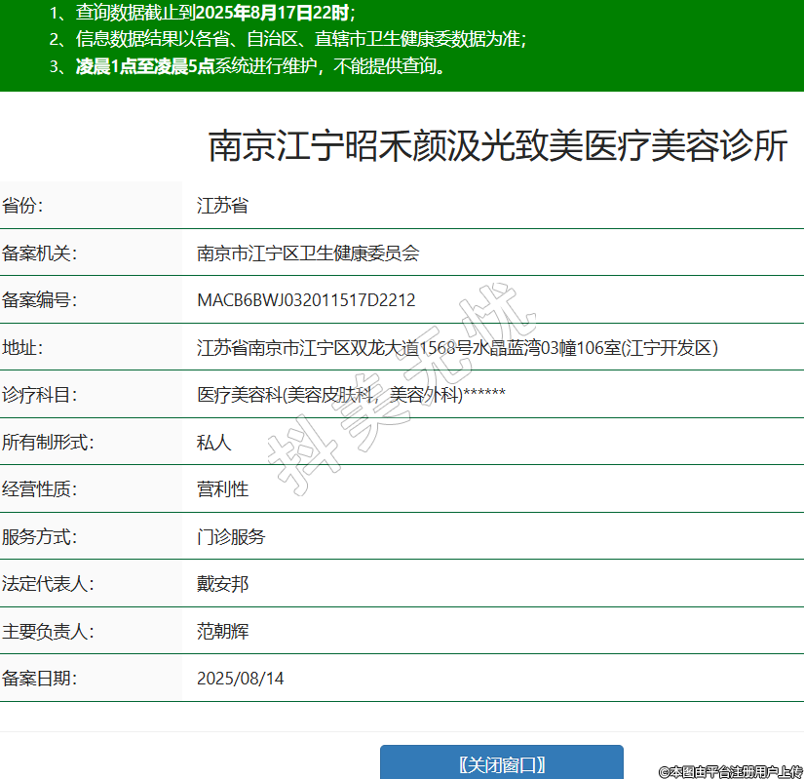Select the record date 2025/08/14
Screen dimensions: 804x779
[241, 679]
